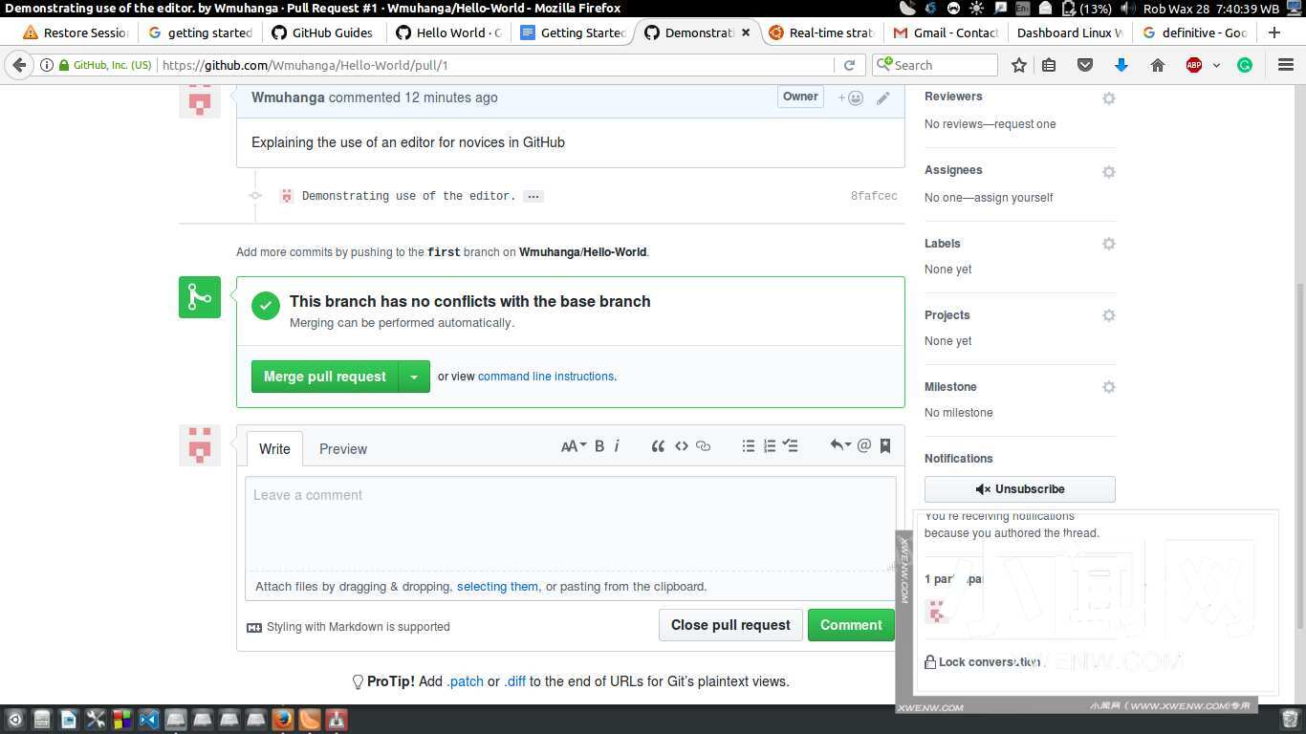This screenshot has height=734, width=1306.
Task: Toggle italic text in comment toolbar
Action: [617, 445]
